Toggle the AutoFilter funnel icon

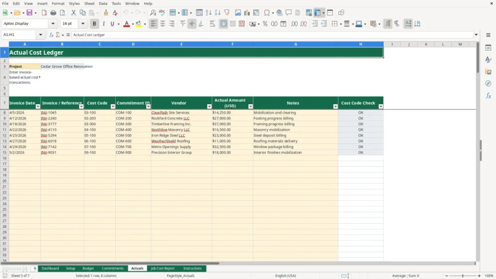(x=227, y=13)
